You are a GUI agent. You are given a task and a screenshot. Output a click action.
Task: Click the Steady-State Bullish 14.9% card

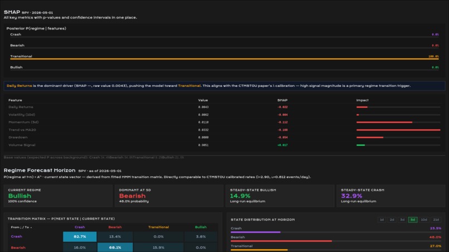tap(280, 196)
